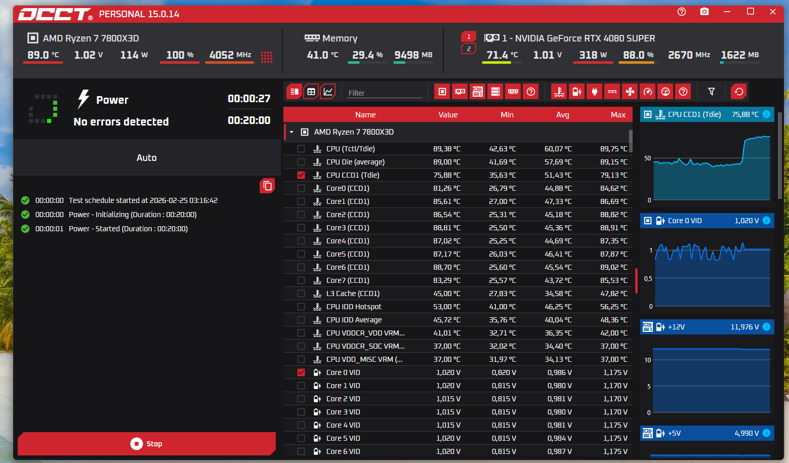Viewport: 789px width, 463px height.
Task: Copy the log to clipboard
Action: [267, 186]
